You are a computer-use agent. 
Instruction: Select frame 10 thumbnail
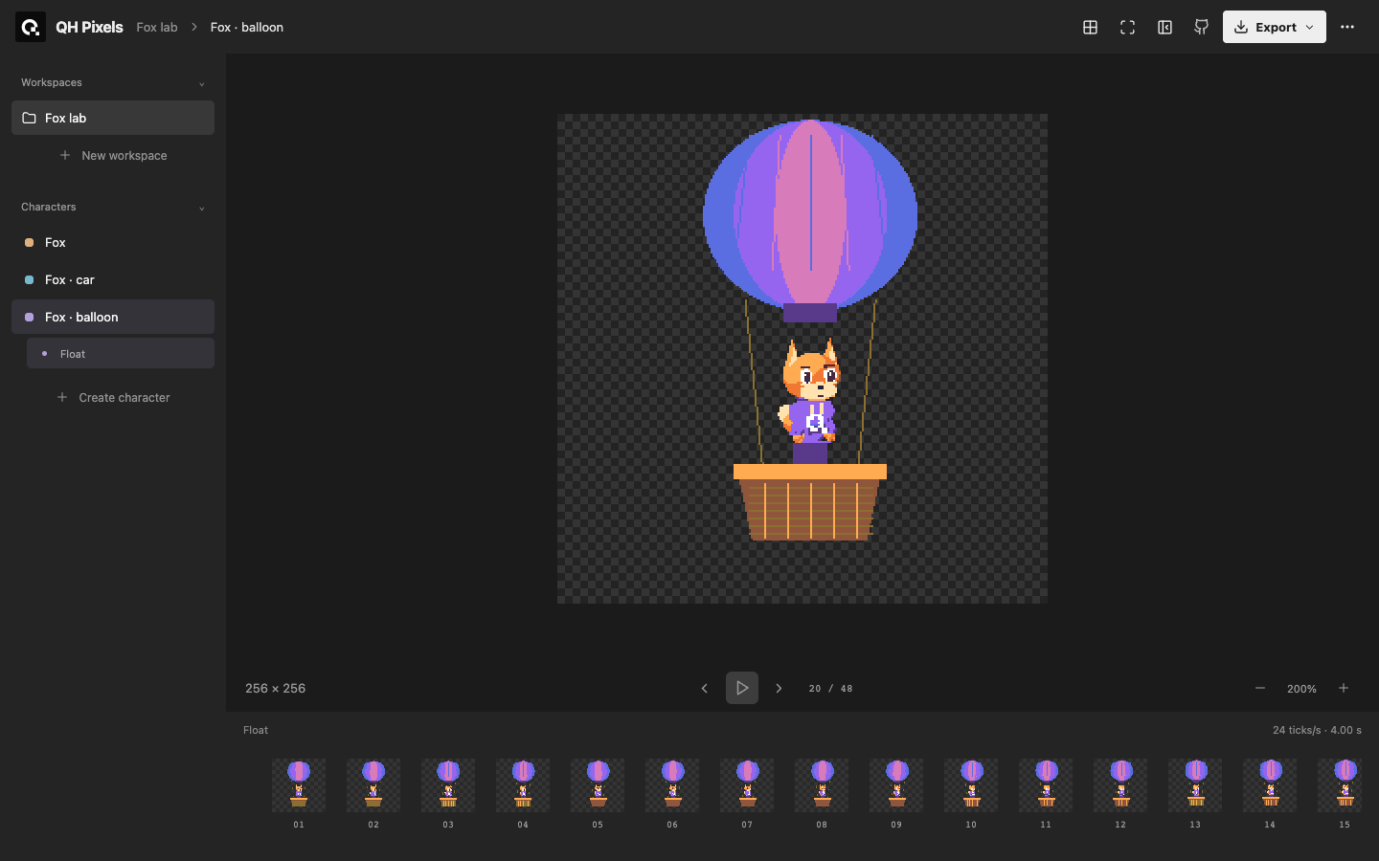pos(971,785)
